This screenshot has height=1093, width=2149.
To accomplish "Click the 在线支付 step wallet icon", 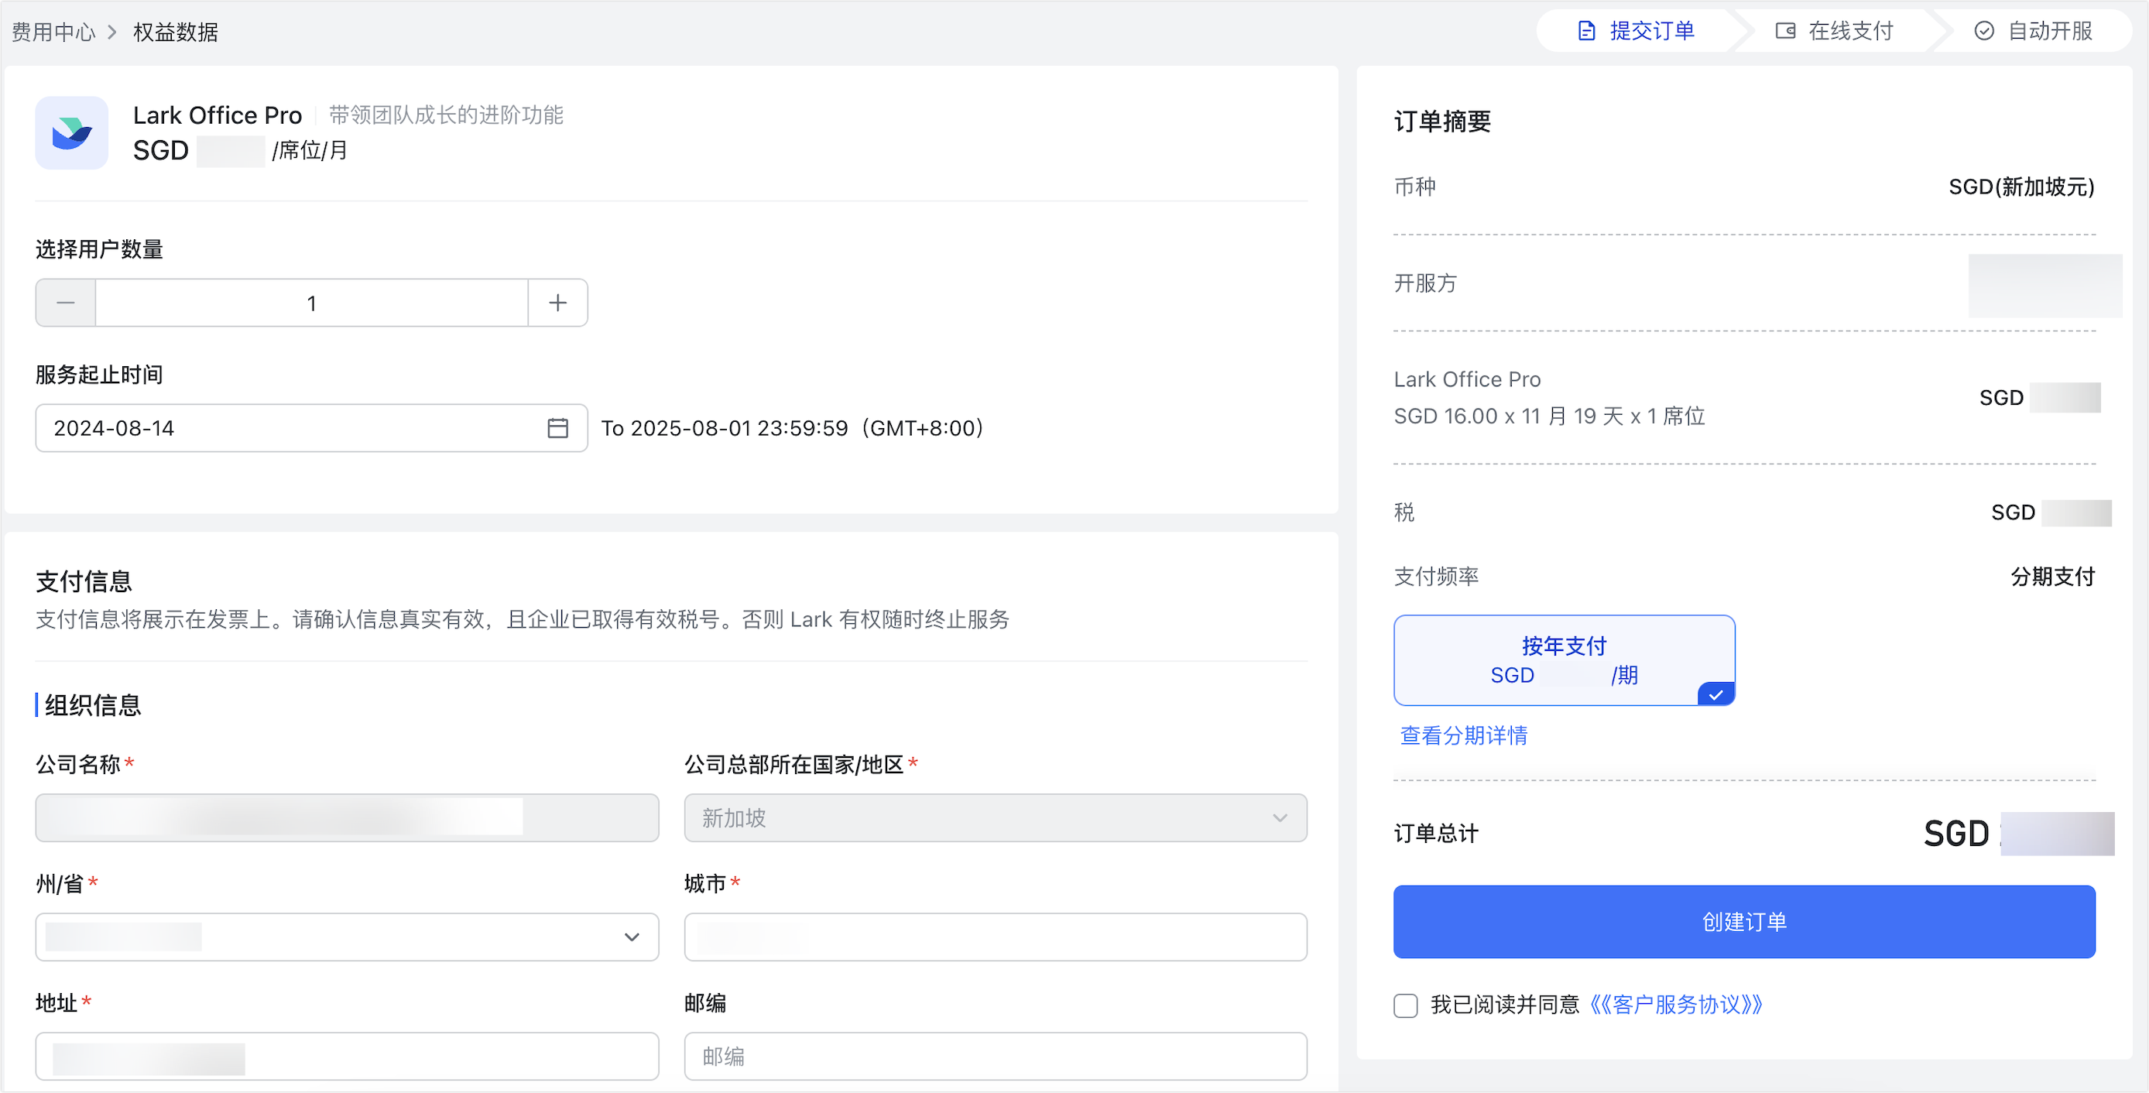I will (x=1785, y=32).
